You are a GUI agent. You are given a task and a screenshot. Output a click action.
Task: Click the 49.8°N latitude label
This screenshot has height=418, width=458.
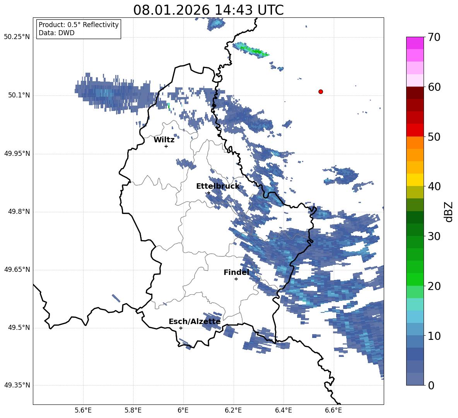(x=19, y=212)
